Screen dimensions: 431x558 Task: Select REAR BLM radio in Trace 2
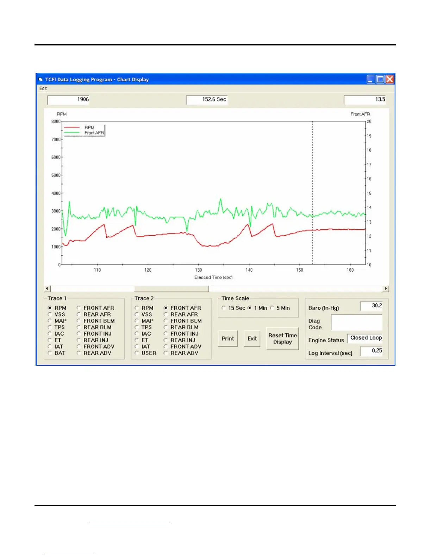click(x=165, y=327)
